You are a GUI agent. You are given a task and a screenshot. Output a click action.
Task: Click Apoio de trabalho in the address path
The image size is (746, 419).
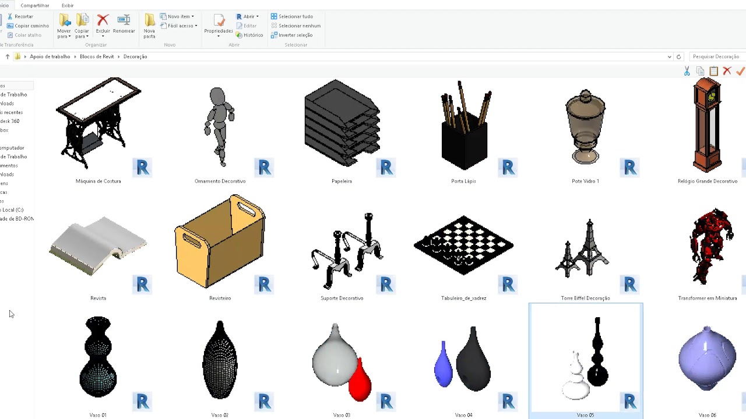(x=50, y=56)
